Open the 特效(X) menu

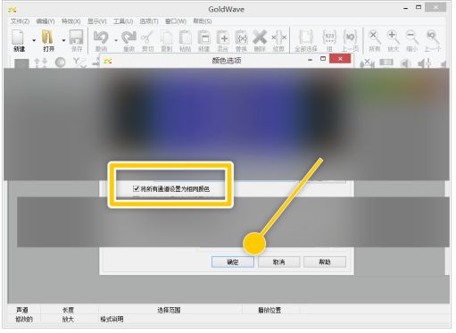[71, 21]
